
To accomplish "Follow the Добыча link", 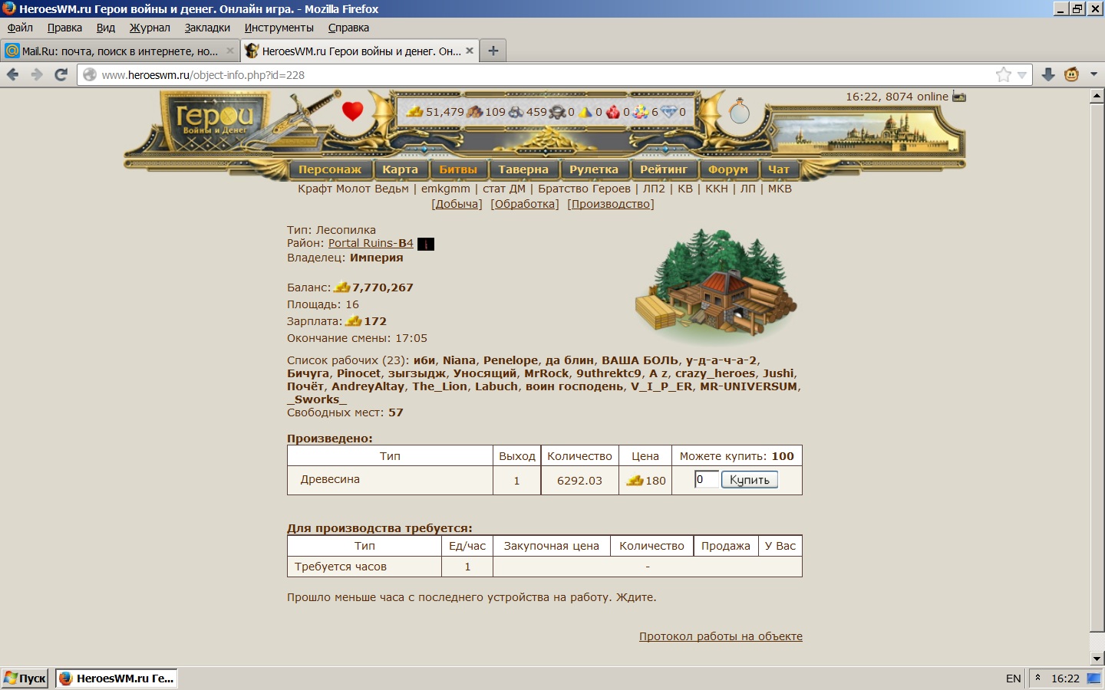I will point(457,204).
